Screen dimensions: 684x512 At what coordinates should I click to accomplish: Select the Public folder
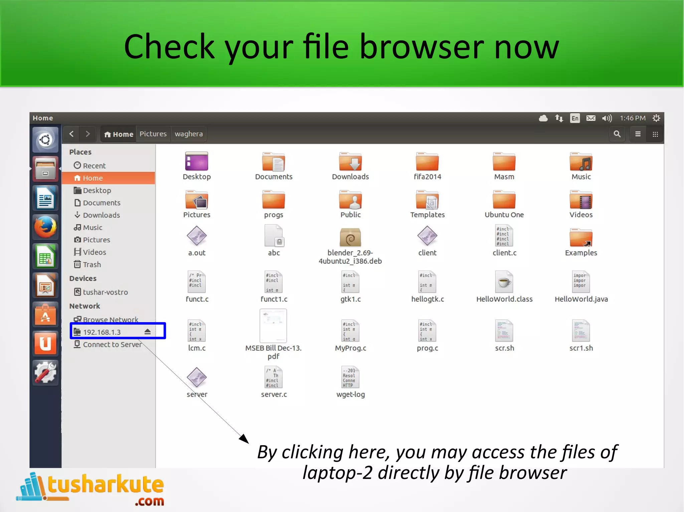click(350, 204)
